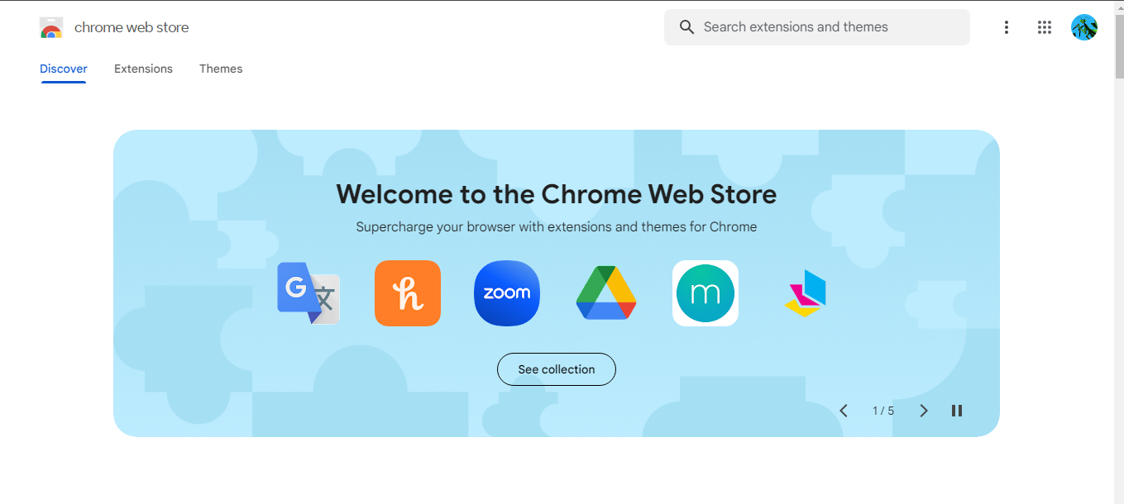Click the Chrome Web Store logo icon
The image size is (1124, 504).
[51, 27]
